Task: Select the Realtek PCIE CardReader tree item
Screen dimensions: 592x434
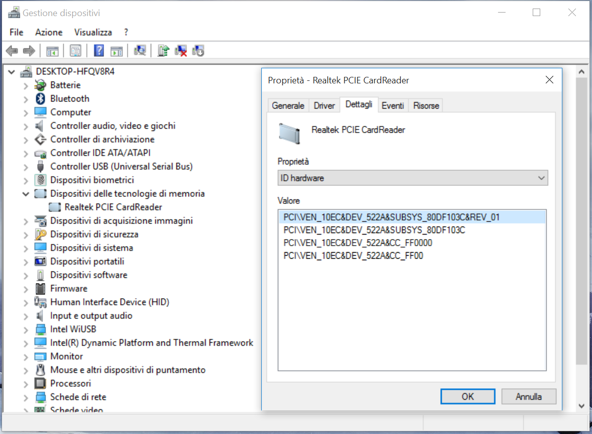Action: point(113,207)
